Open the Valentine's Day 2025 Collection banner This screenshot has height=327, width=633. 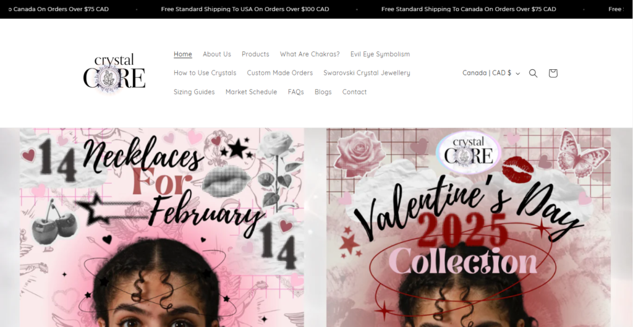tap(469, 227)
